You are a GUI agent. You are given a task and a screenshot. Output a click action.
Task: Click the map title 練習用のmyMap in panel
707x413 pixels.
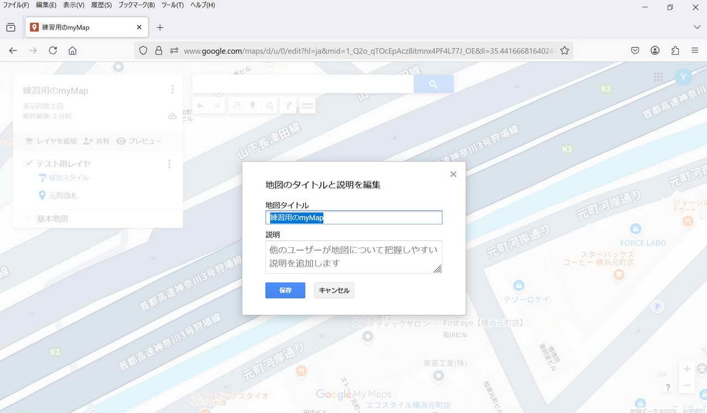(55, 90)
